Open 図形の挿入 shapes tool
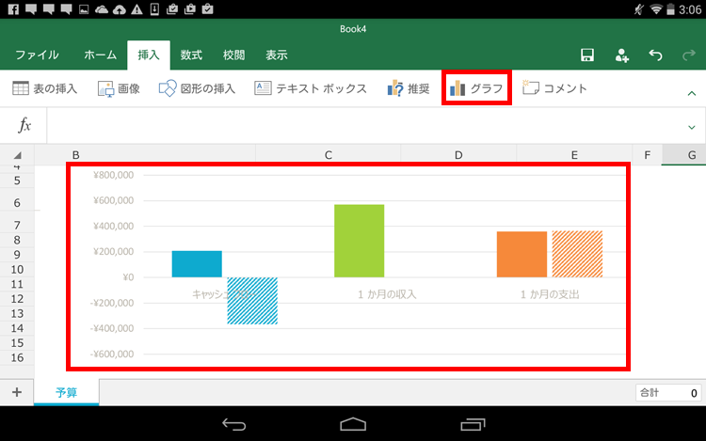Image resolution: width=706 pixels, height=441 pixels. 197,88
